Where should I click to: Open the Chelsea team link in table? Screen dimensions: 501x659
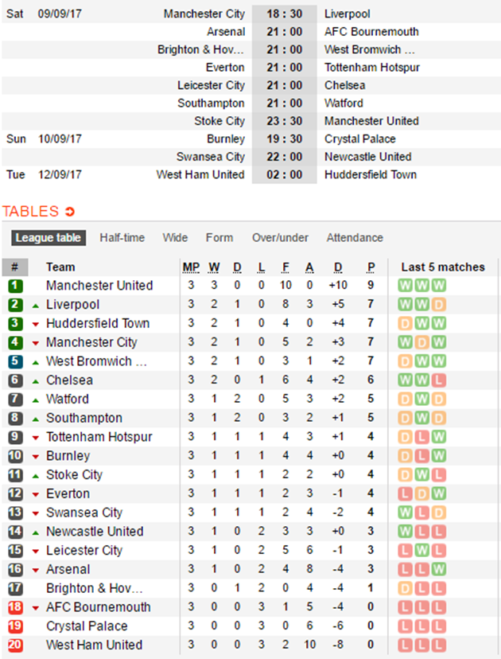click(69, 380)
